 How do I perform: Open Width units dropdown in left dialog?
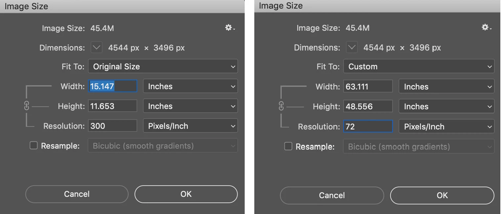click(x=190, y=87)
